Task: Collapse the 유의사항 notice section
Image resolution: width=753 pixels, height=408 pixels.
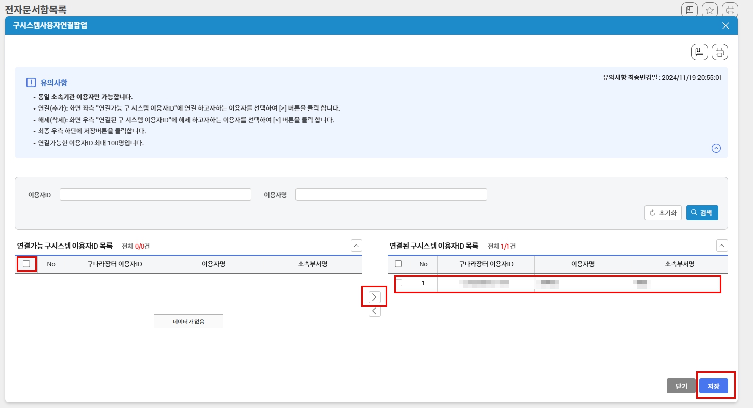Action: [x=716, y=148]
